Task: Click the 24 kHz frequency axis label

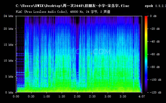Action: pos(9,16)
